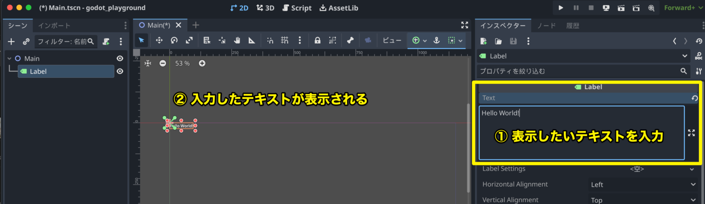This screenshot has height=204, width=705.
Task: Switch to the インポート tab
Action: pyautogui.click(x=54, y=26)
